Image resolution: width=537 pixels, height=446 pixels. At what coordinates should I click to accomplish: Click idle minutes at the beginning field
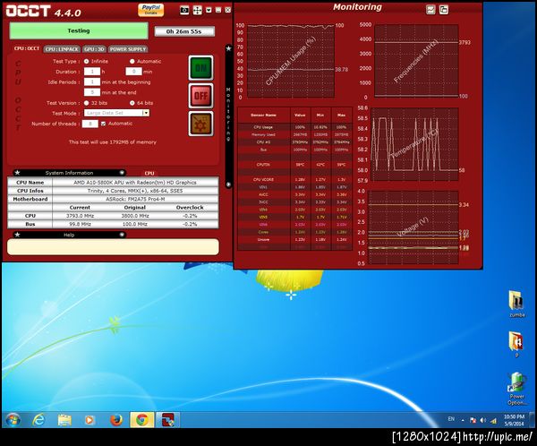(92, 81)
